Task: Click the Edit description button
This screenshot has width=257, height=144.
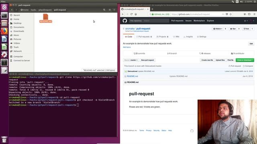Action: pos(251,44)
